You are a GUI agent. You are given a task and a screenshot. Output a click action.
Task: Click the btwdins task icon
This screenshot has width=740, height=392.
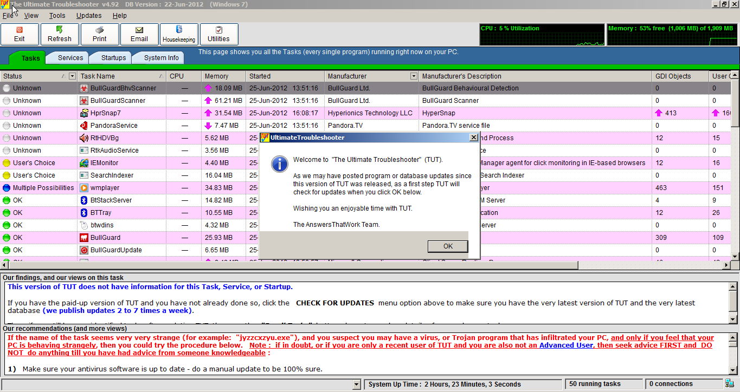84,225
